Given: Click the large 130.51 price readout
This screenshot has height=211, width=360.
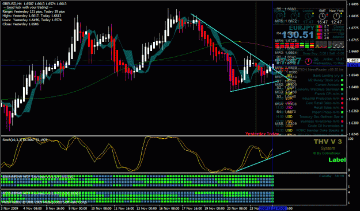Looking at the screenshot, I should tap(298, 35).
